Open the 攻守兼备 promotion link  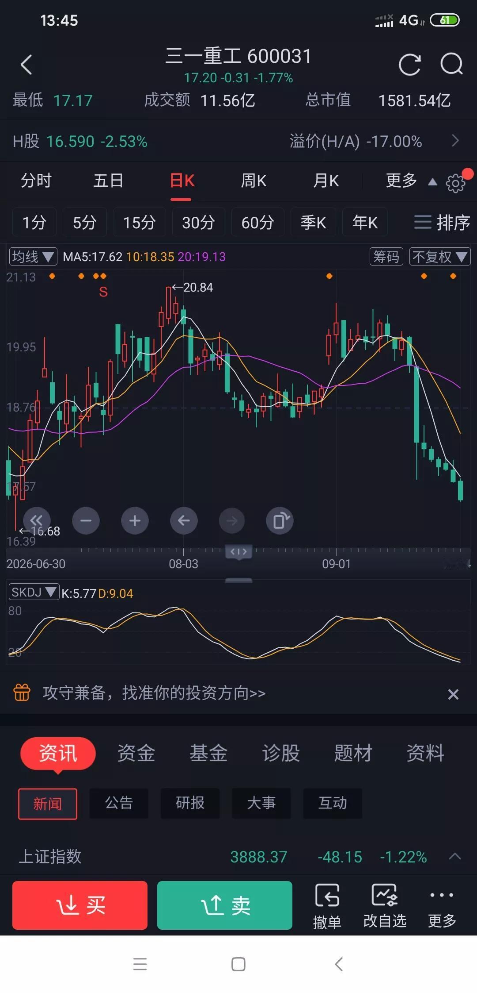(154, 693)
